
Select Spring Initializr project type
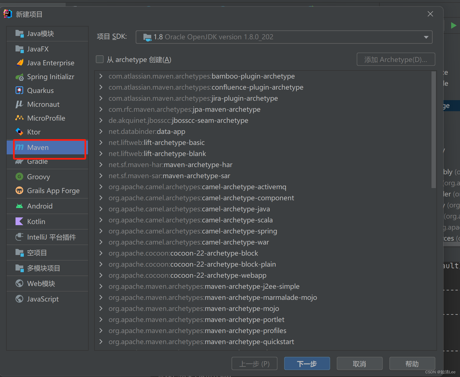tap(47, 77)
